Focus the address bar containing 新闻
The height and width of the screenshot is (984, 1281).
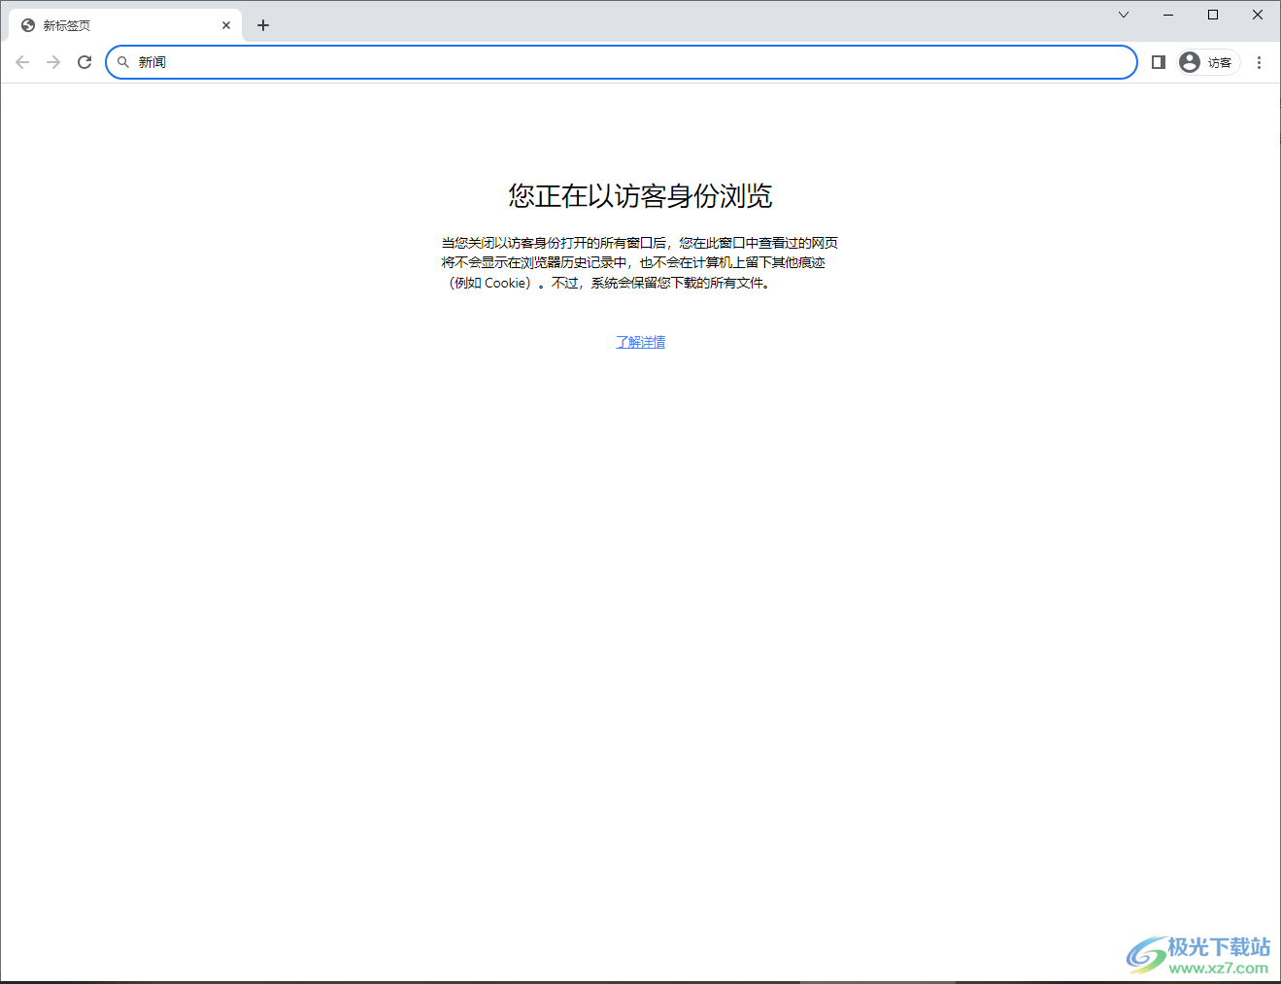[x=622, y=62]
